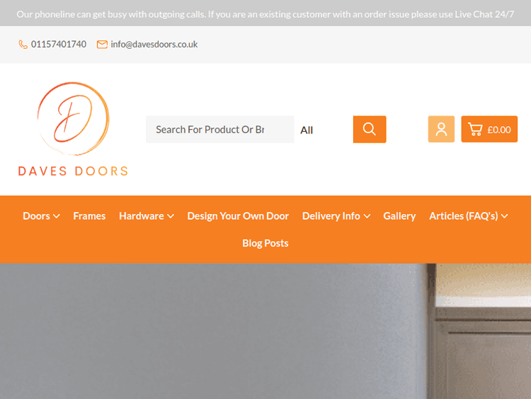
Task: Click the envelope email icon
Action: coord(102,44)
